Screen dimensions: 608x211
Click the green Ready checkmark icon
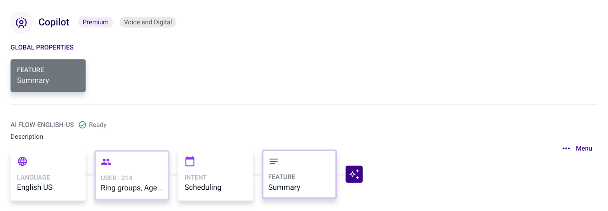82,125
